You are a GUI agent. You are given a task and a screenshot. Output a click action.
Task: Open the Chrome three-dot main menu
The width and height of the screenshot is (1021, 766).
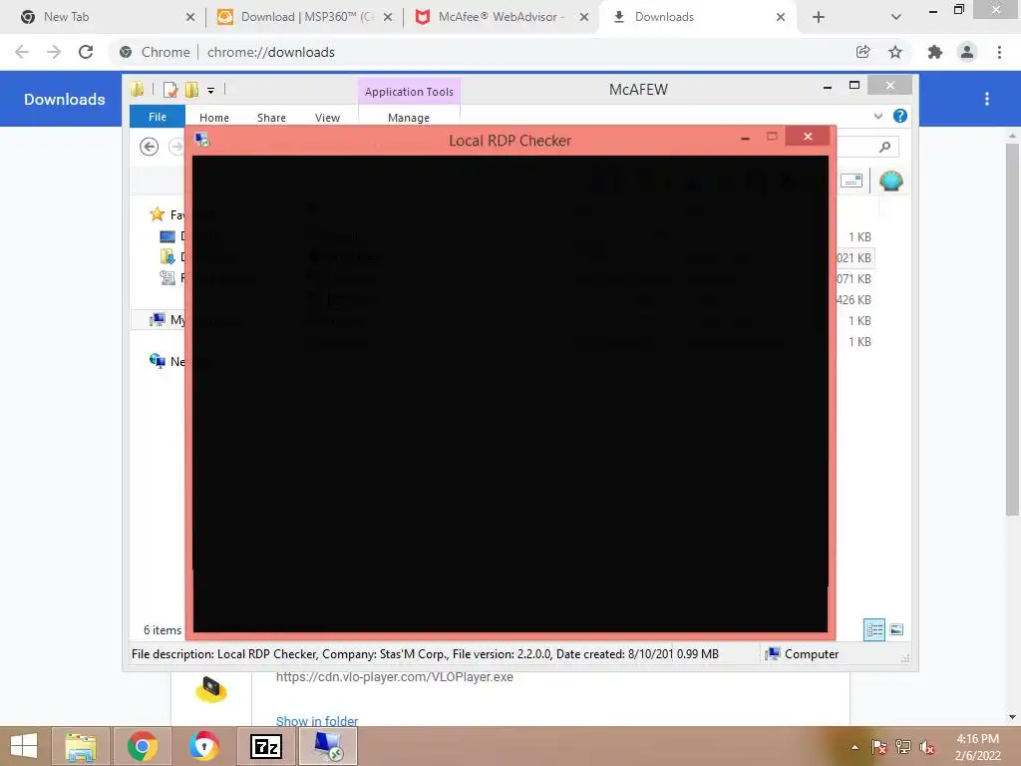999,52
